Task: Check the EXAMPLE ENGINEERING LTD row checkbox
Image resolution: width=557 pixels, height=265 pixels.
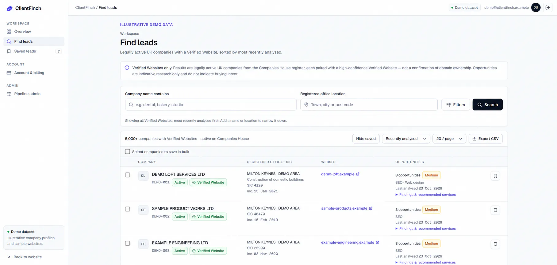Action: click(128, 243)
